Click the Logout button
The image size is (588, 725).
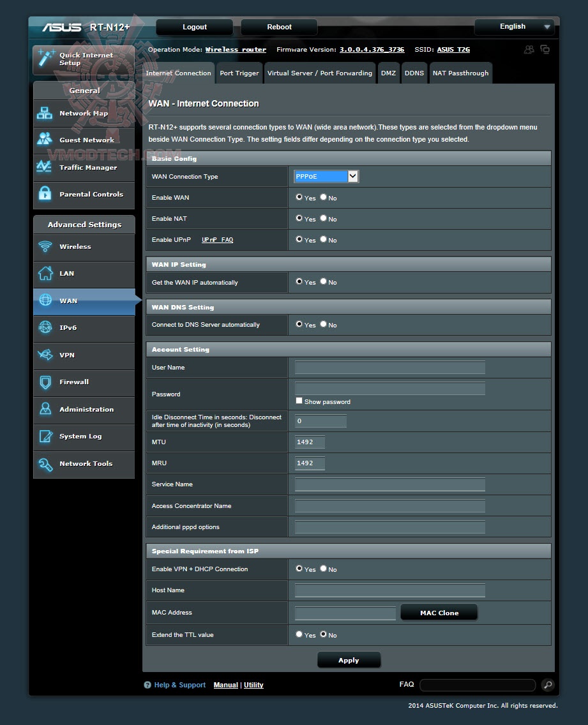(194, 27)
